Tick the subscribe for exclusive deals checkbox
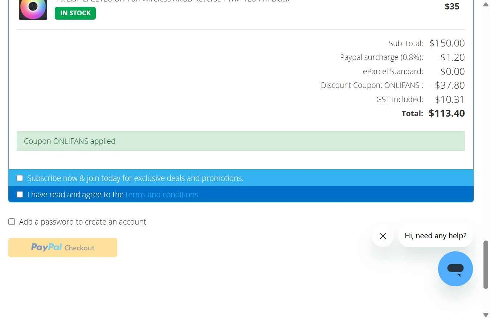The height and width of the screenshot is (319, 490). click(20, 178)
